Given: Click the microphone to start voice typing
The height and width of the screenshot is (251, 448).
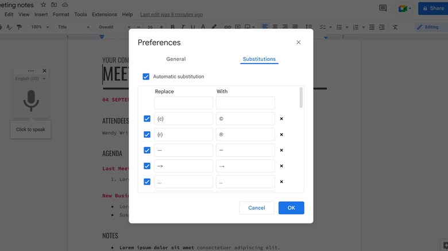Looking at the screenshot, I should coord(31,101).
